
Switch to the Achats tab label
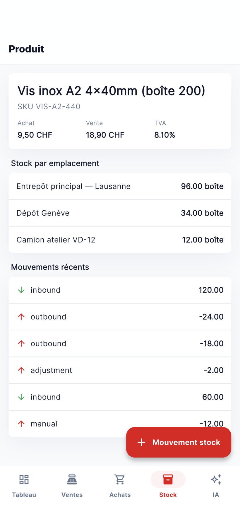(120, 495)
